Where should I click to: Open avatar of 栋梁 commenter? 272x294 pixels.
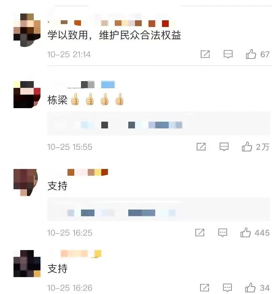(x=27, y=95)
